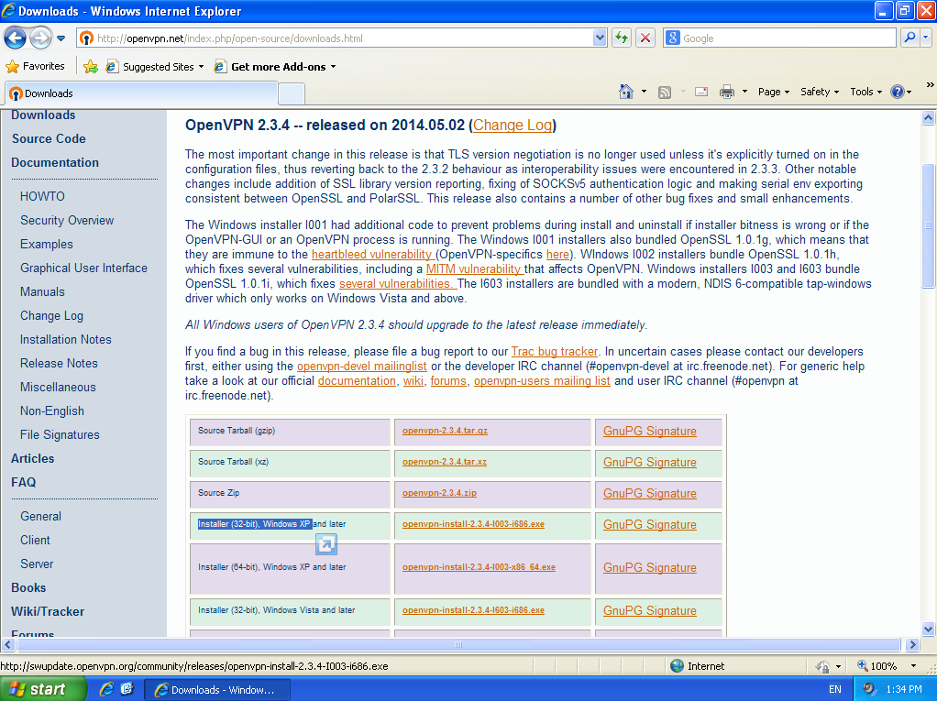Viewport: 937px width, 701px height.
Task: Open the Safety menu
Action: pos(820,92)
